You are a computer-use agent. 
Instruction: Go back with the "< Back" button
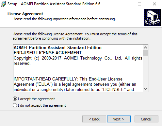(x=94, y=119)
